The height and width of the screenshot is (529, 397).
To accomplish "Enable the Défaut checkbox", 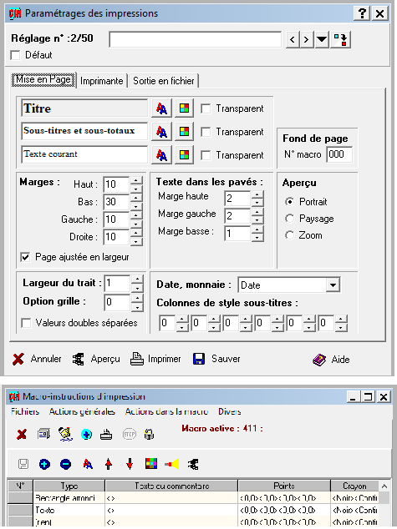I will pos(15,55).
